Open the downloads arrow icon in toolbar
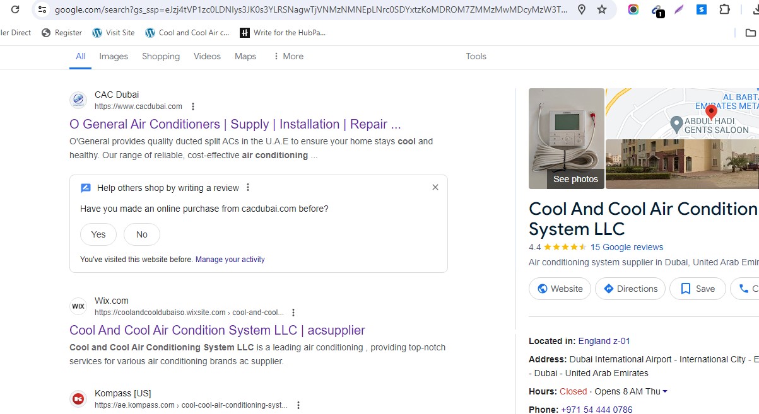Viewport: 759px width, 414px height. [755, 9]
